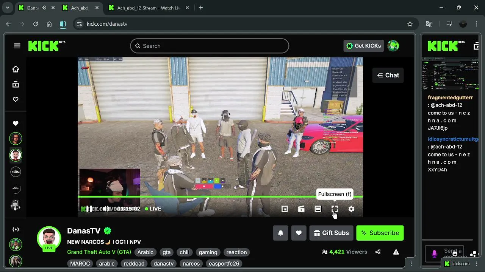Click the Search input field
The image size is (485, 272).
(x=210, y=46)
